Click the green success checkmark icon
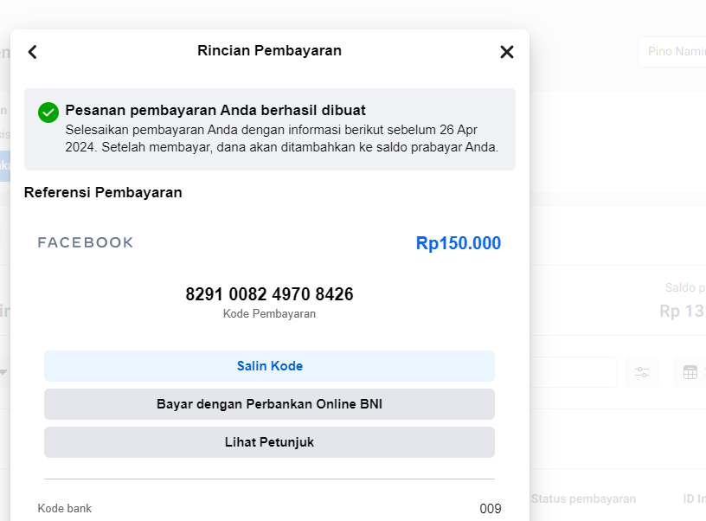The image size is (706, 521). tap(48, 113)
